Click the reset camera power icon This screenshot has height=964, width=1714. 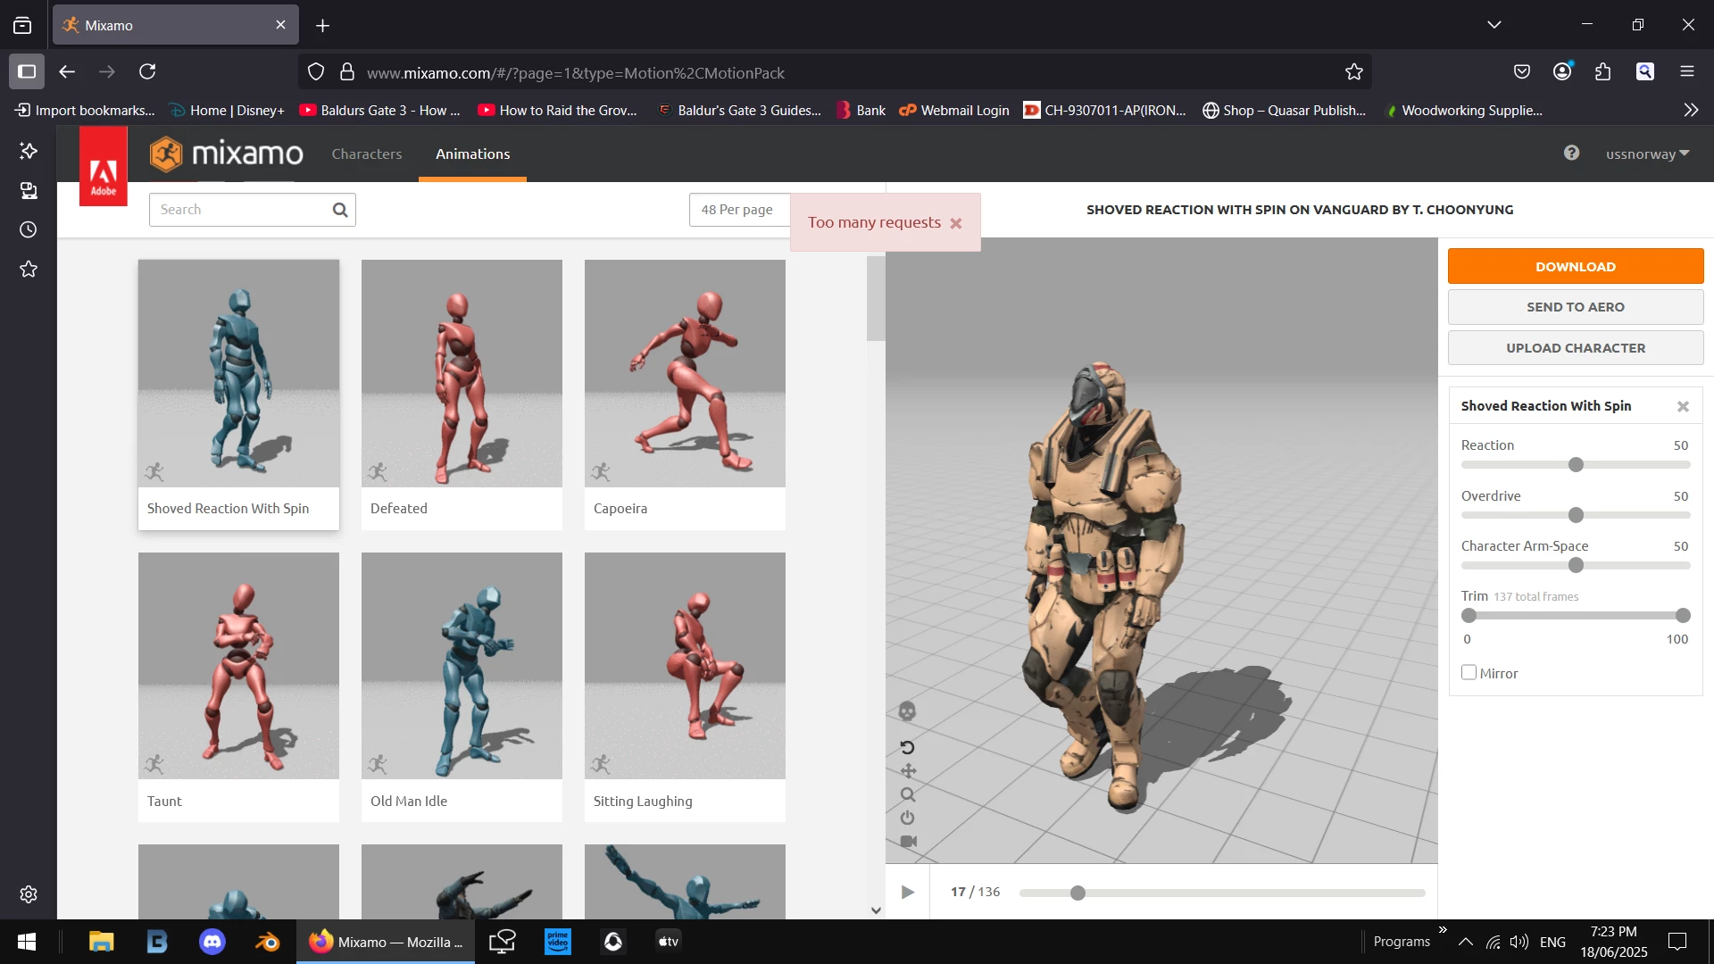tap(908, 818)
